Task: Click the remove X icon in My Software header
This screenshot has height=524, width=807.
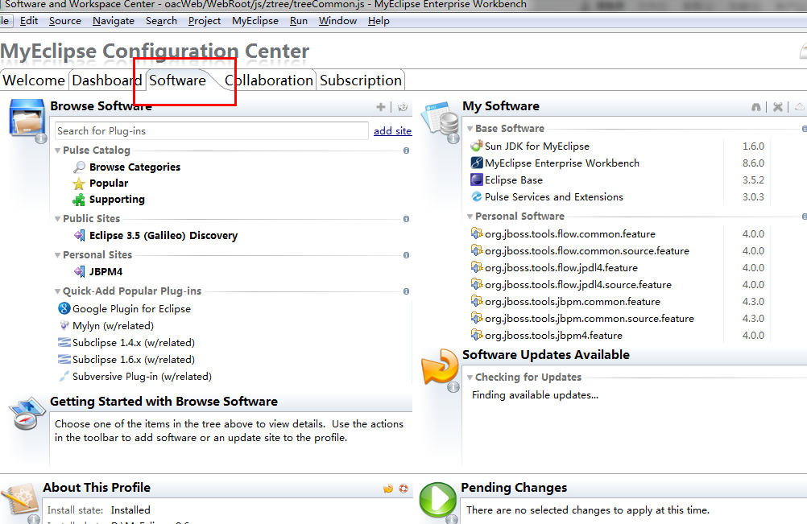Action: tap(778, 107)
